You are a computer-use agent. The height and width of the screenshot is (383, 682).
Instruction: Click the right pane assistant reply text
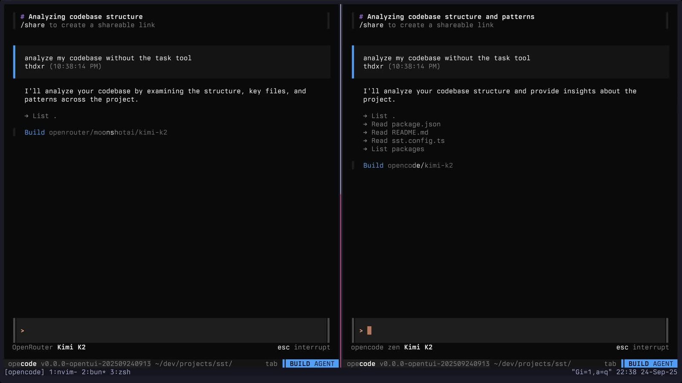click(x=500, y=95)
